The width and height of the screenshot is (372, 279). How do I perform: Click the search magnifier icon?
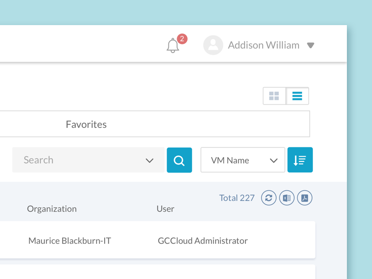pos(179,160)
